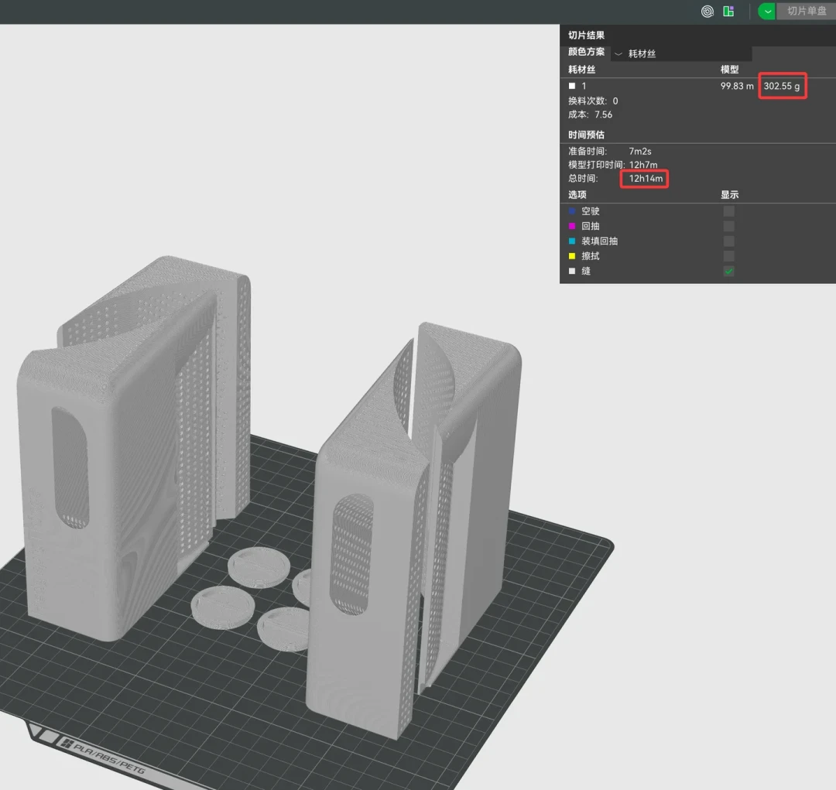Image resolution: width=836 pixels, height=790 pixels.
Task: Enable the 空驶 display checkbox
Action: [729, 211]
